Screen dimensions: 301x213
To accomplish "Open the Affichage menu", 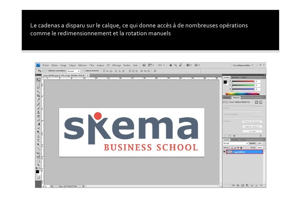I will 116,65.
